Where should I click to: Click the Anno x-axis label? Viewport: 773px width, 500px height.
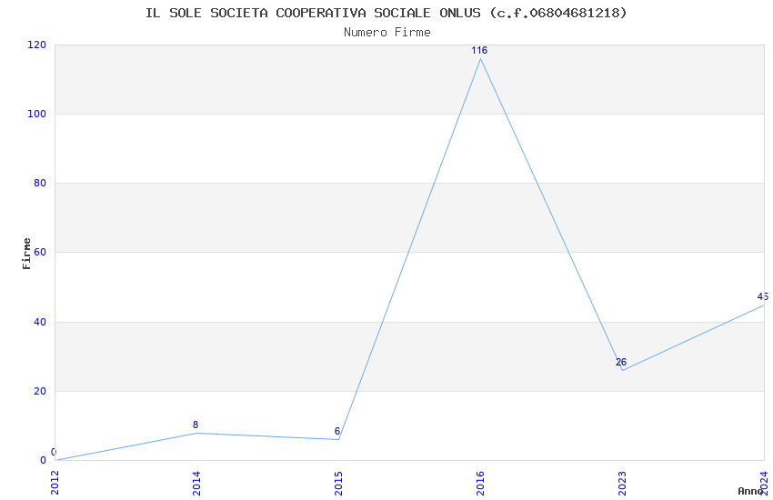click(x=750, y=491)
